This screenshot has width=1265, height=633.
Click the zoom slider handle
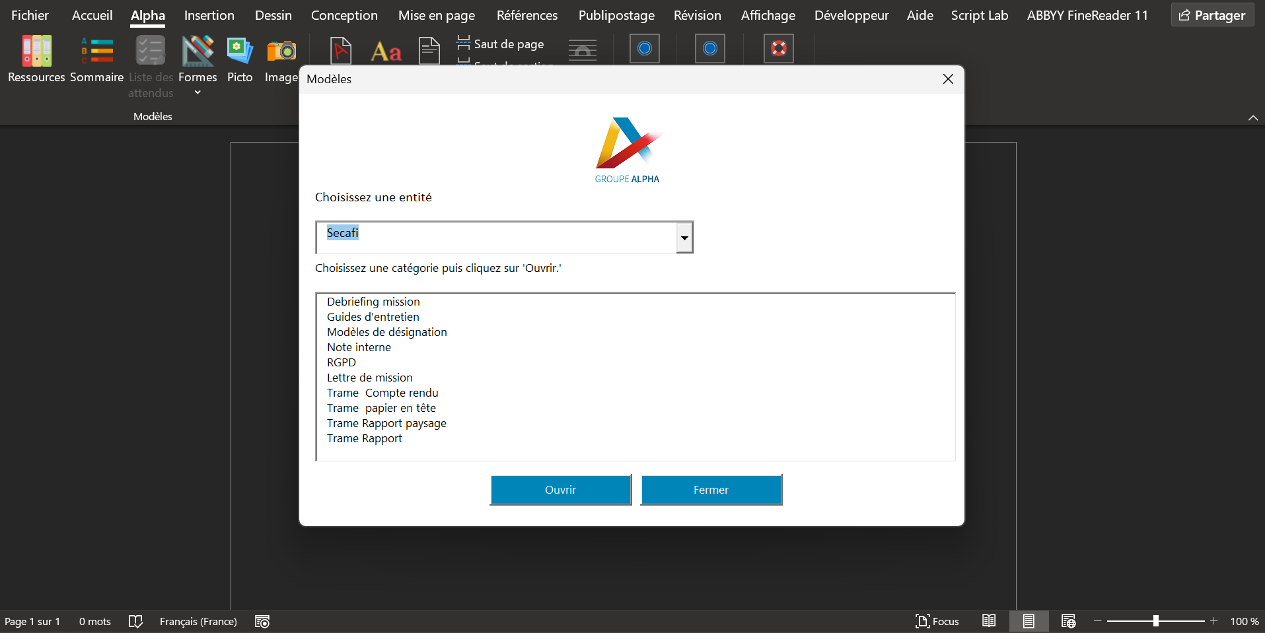coord(1156,621)
